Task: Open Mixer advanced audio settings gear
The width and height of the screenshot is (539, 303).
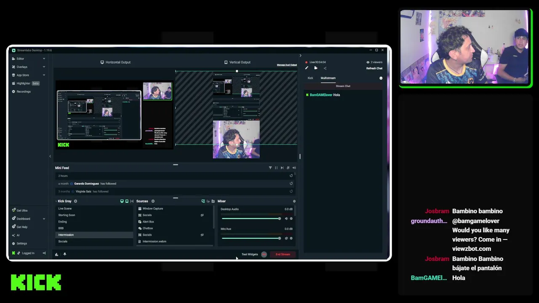Action: tap(294, 201)
